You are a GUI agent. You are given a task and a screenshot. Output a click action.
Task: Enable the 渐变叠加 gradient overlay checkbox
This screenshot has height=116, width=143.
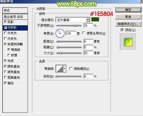click(5, 72)
